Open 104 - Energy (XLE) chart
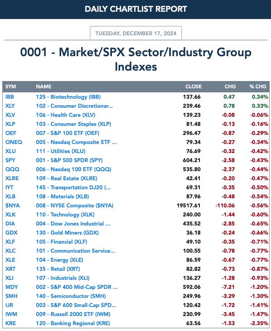This screenshot has height=331, width=271. click(x=59, y=260)
